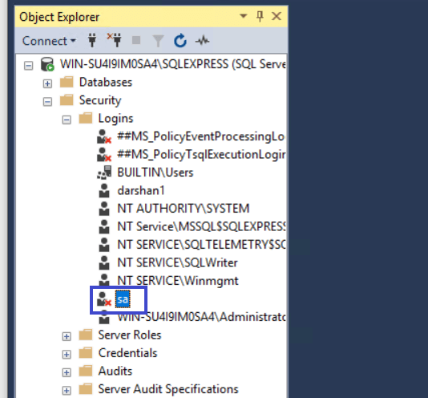The width and height of the screenshot is (428, 398).
Task: Click the Connect Object Explorer plug icon
Action: [x=92, y=40]
